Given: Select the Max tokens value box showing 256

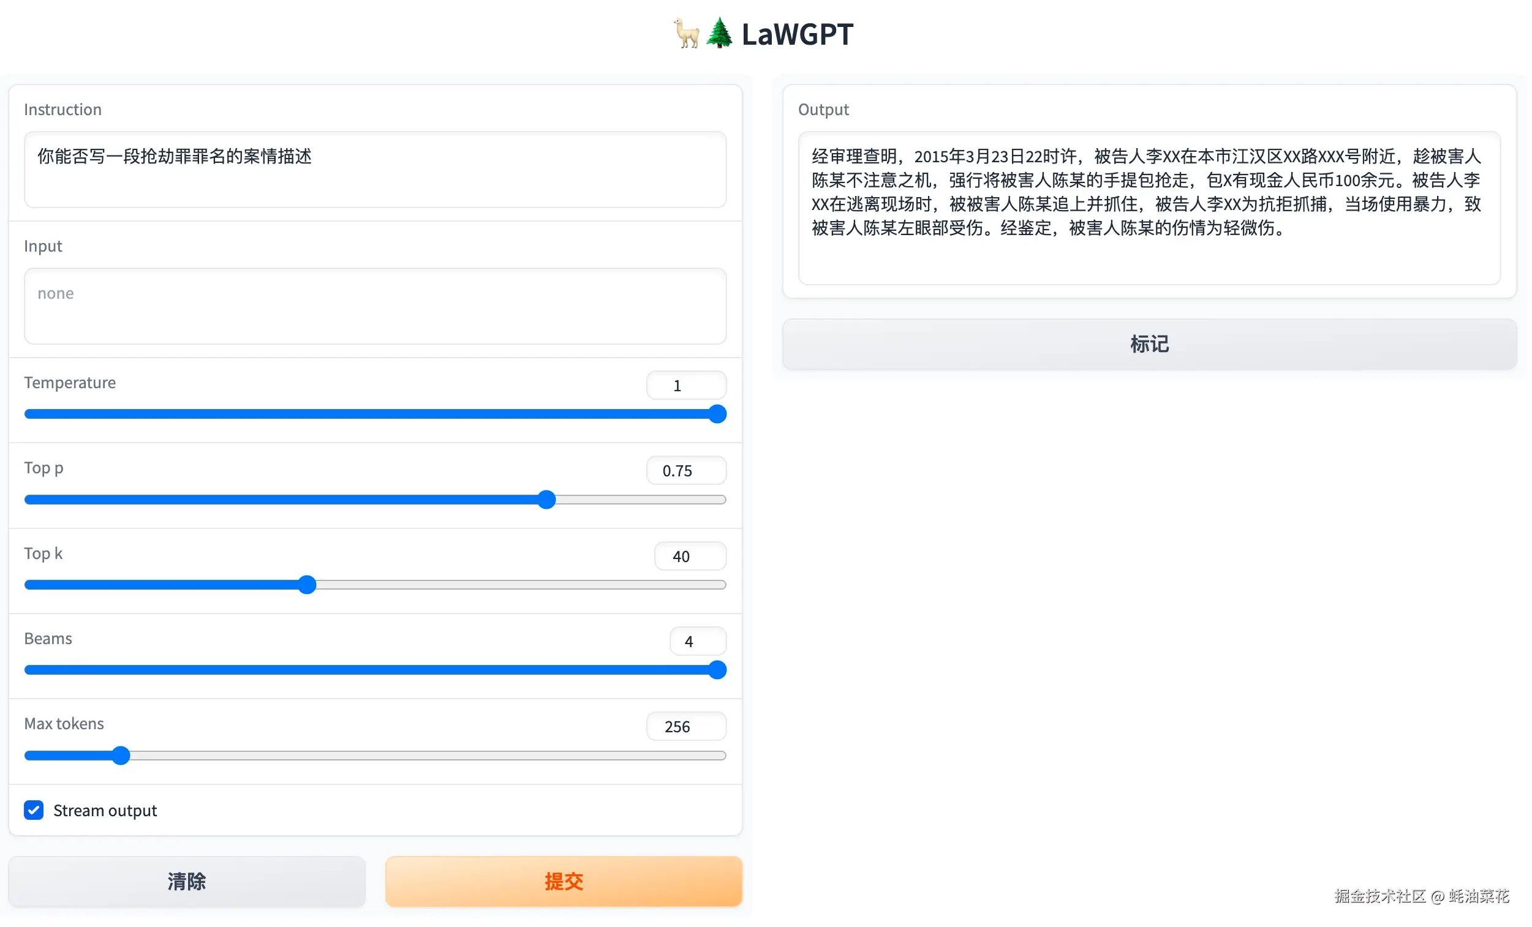Looking at the screenshot, I should [x=686, y=726].
